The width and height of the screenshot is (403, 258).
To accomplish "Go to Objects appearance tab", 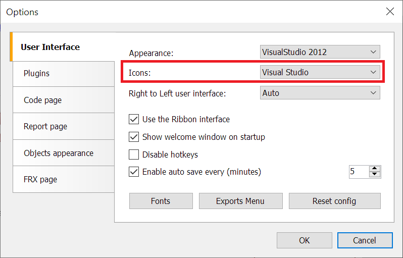I will 59,153.
